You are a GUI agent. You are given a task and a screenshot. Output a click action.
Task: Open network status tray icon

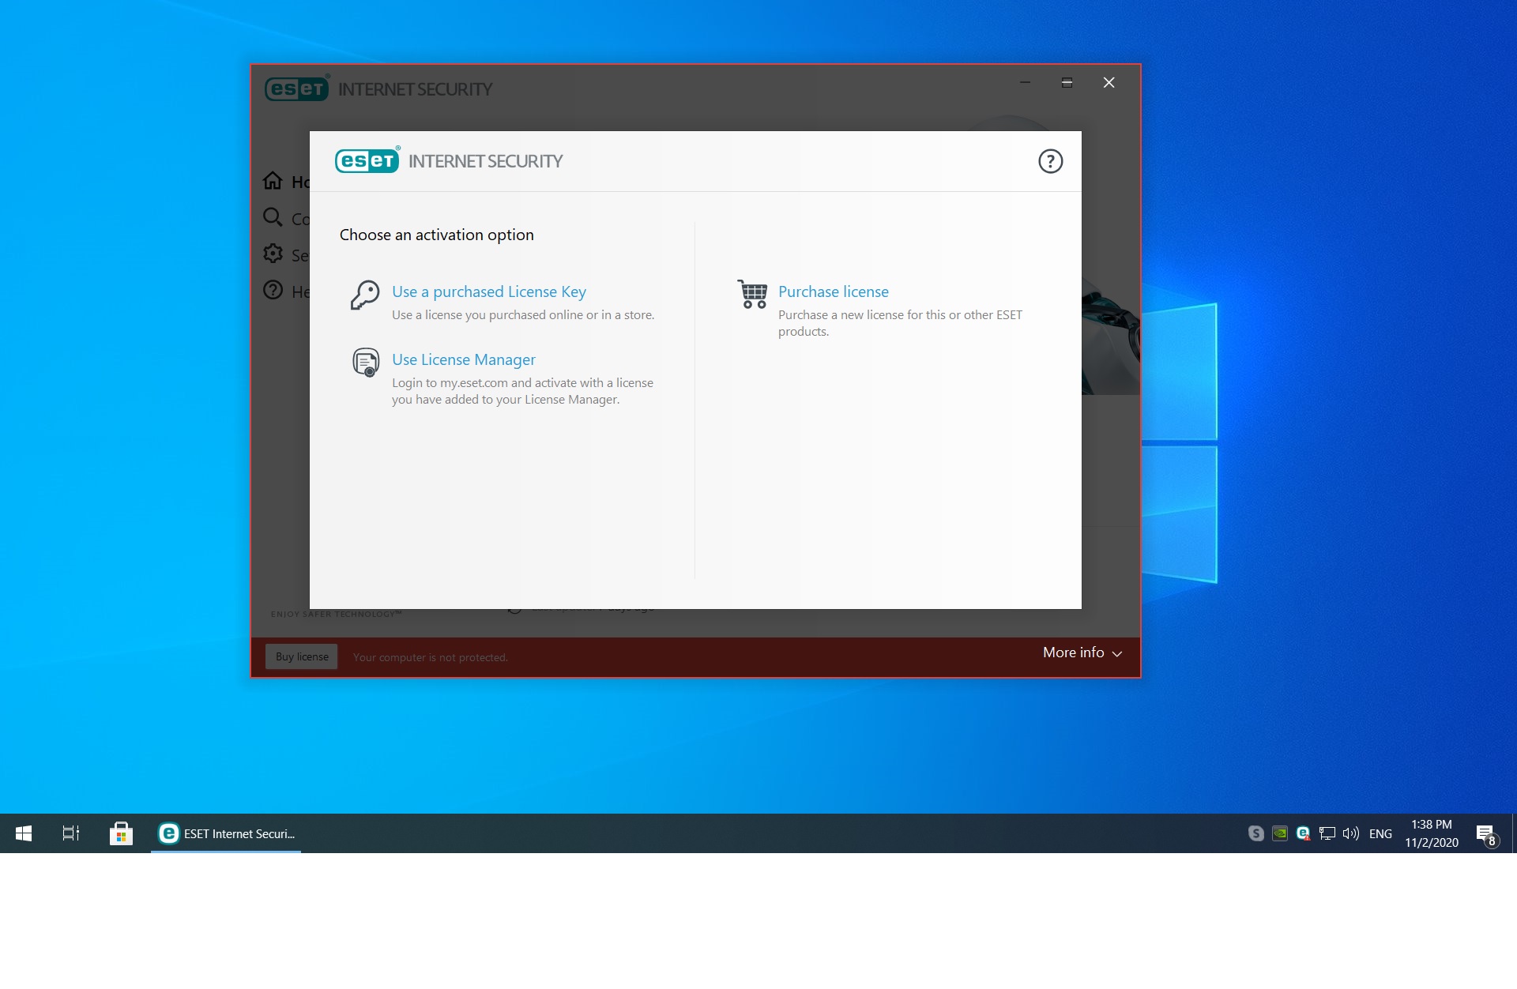pyautogui.click(x=1327, y=833)
